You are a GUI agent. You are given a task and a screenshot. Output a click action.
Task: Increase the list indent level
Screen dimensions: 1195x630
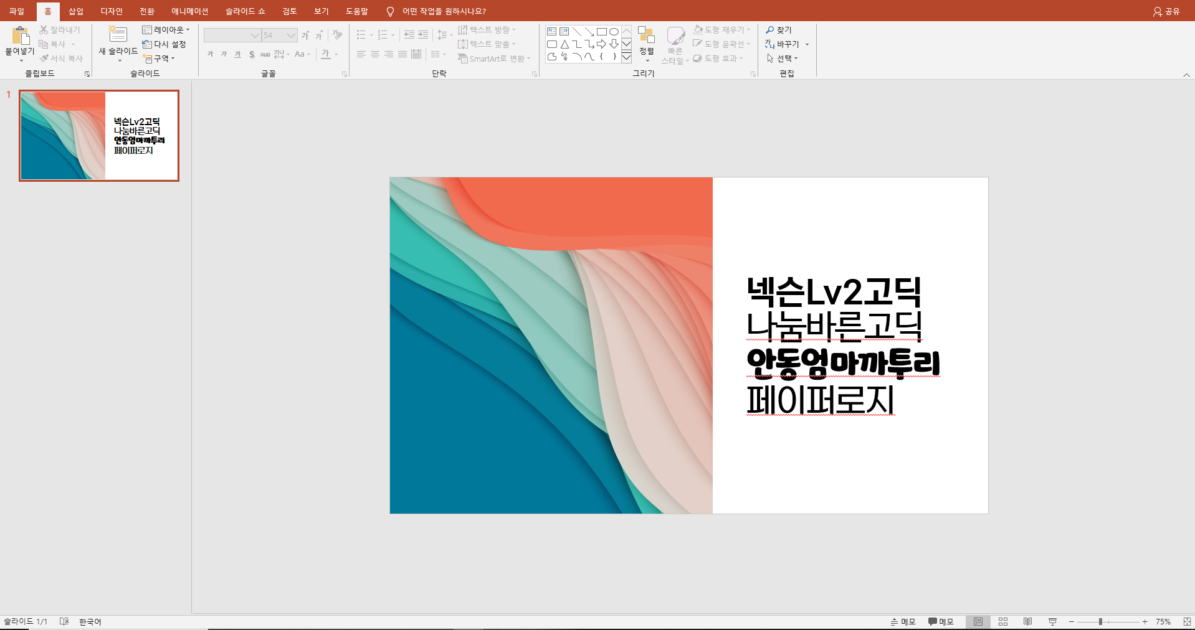(423, 35)
